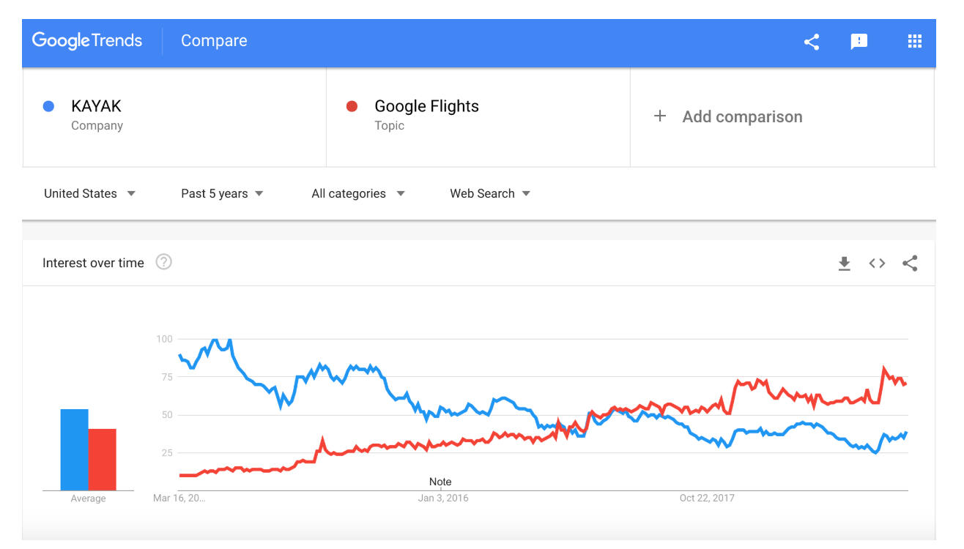Download the Interest over time chart data
The height and width of the screenshot is (549, 964).
point(844,264)
